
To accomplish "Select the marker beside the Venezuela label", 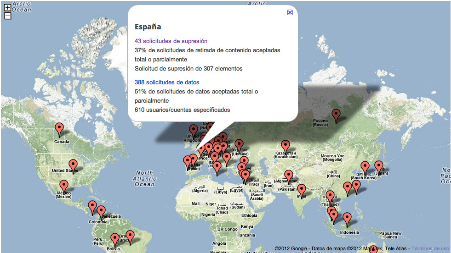I will pyautogui.click(x=101, y=213).
